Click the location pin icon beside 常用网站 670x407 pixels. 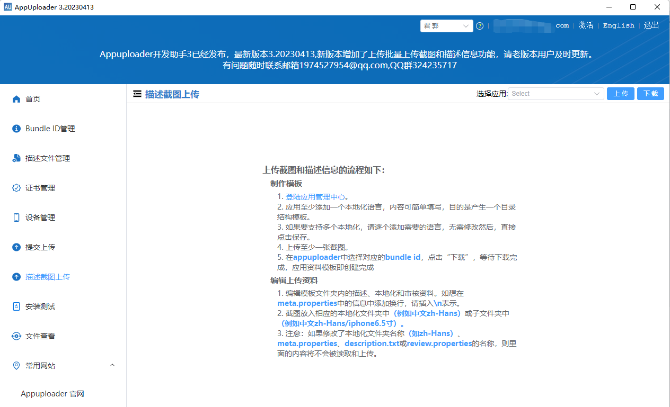pos(16,366)
